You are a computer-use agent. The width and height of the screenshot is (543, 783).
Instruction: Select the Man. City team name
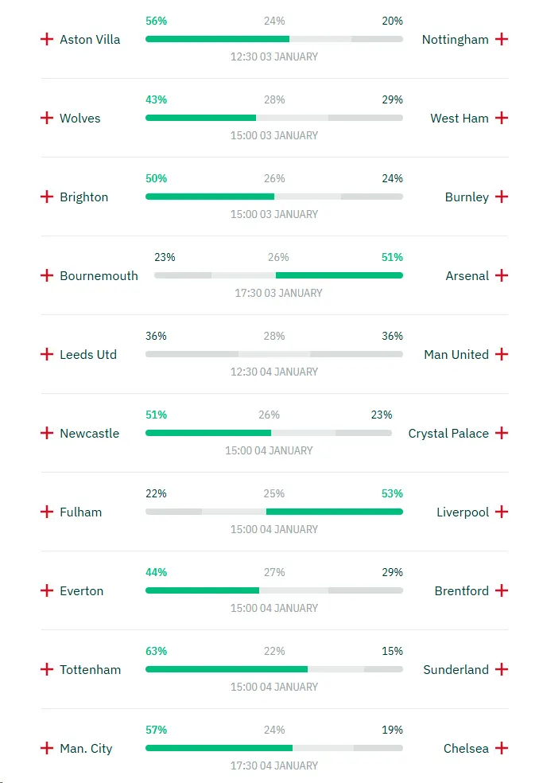click(86, 748)
